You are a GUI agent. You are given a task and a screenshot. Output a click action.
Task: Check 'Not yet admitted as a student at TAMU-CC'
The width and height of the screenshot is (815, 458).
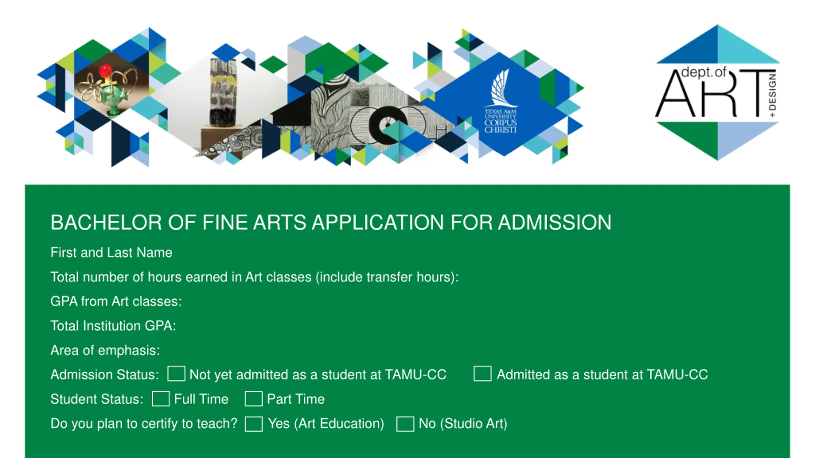click(x=176, y=373)
